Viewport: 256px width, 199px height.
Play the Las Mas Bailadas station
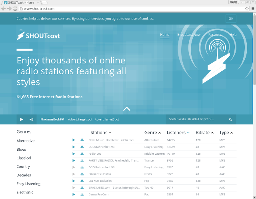coord(74,181)
